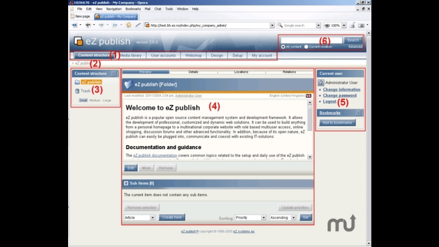
Task: Switch to the Media library tab
Action: pos(131,55)
